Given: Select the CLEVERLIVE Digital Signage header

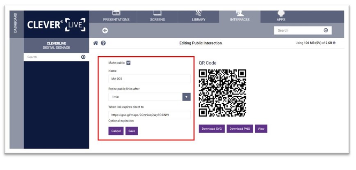Looking at the screenshot, I should tap(56, 46).
